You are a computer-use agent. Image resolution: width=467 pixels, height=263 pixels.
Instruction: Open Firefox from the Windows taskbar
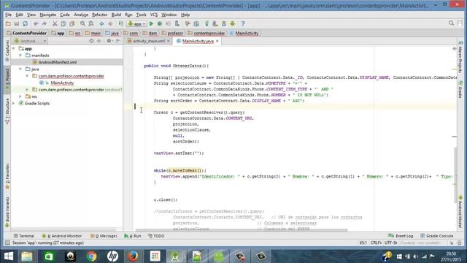133,256
